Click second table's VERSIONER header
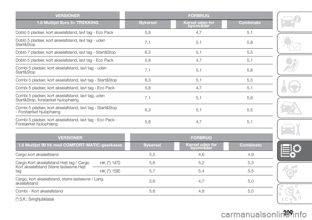The image size is (312, 220). [x=70, y=138]
